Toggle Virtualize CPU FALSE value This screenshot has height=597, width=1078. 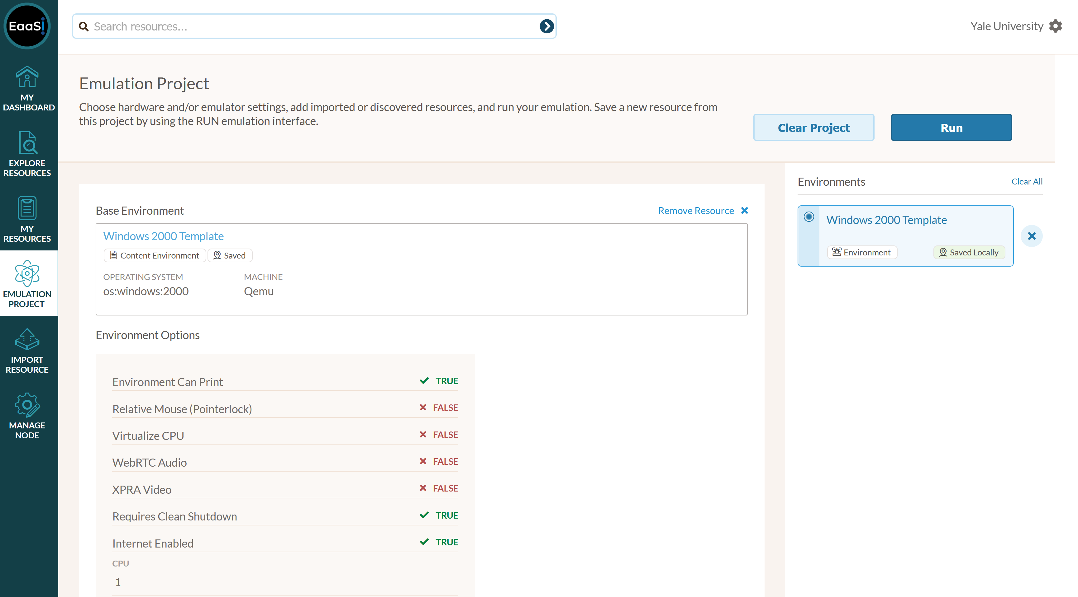tap(439, 435)
